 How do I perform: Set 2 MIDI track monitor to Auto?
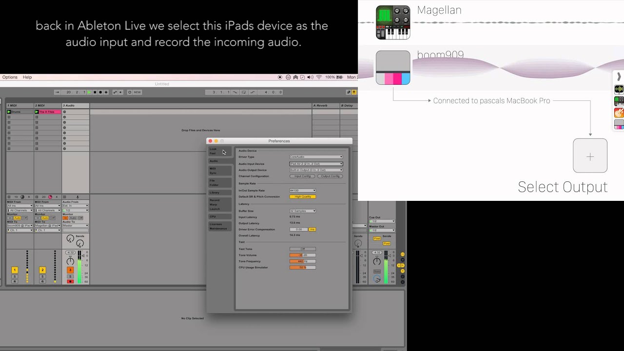pyautogui.click(x=45, y=218)
